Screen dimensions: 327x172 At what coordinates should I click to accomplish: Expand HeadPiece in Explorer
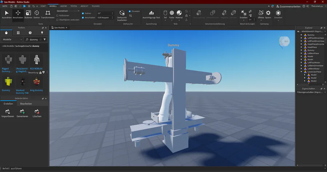[301, 47]
